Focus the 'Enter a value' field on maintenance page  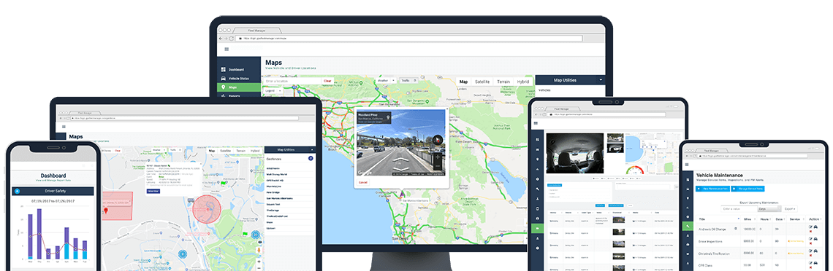(739, 209)
